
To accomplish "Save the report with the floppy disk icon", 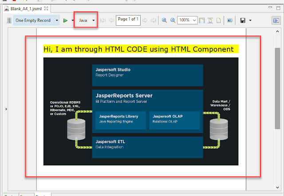I will pyautogui.click(x=243, y=20).
